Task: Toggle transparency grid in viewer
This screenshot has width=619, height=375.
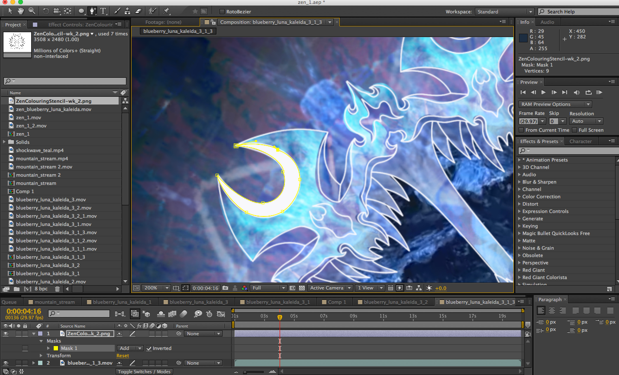Action: tap(302, 288)
